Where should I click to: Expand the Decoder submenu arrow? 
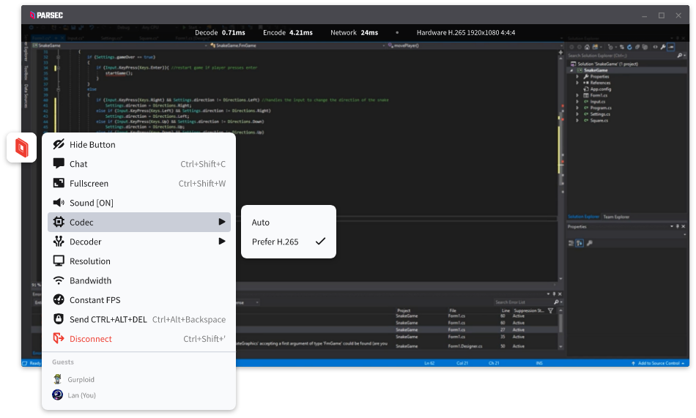tap(222, 242)
